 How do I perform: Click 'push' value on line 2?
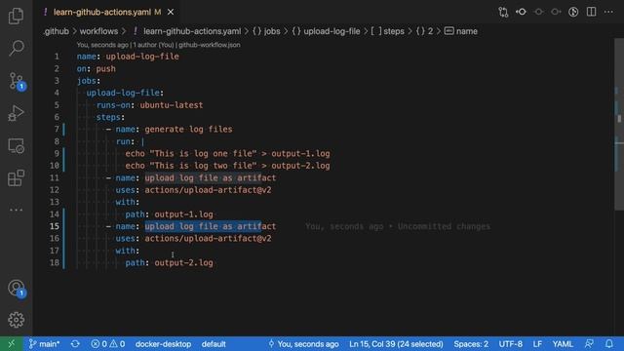click(x=106, y=69)
